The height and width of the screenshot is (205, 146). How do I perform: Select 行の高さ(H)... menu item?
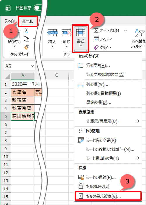tap(108, 65)
